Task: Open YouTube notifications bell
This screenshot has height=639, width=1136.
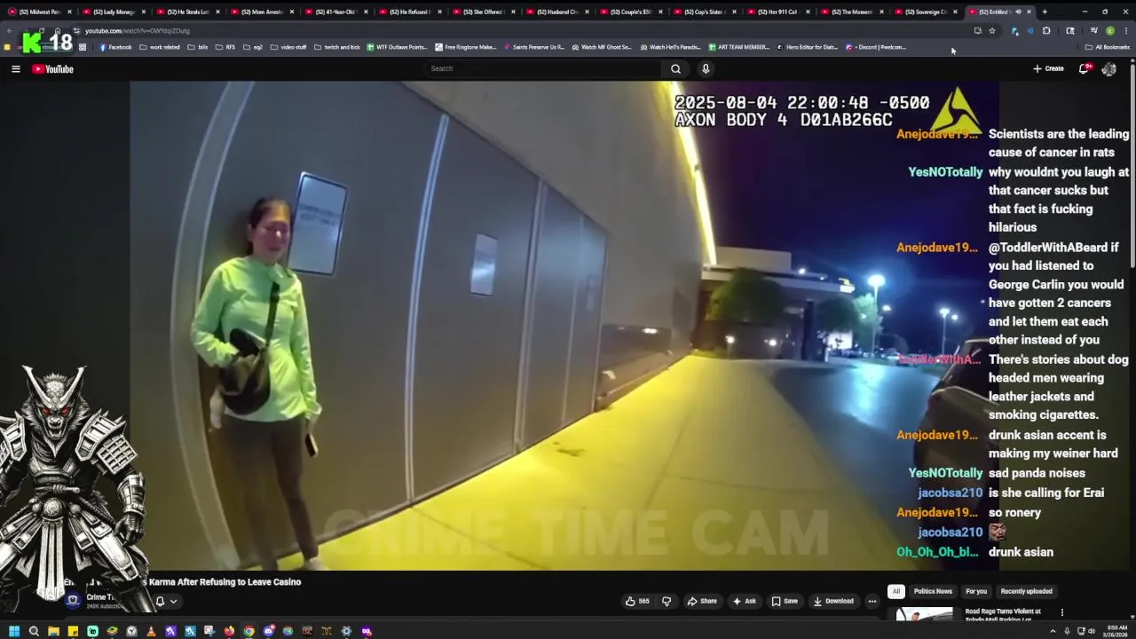Action: (x=1085, y=68)
